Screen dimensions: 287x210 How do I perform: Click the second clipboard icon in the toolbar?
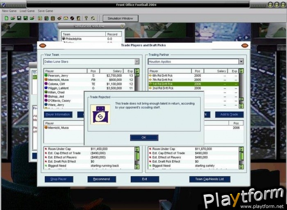coord(46,18)
